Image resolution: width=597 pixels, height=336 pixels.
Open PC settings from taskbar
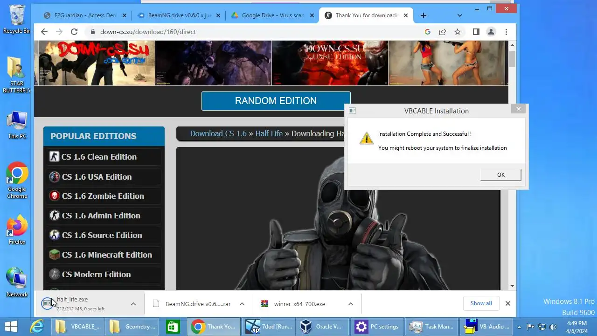click(378, 327)
